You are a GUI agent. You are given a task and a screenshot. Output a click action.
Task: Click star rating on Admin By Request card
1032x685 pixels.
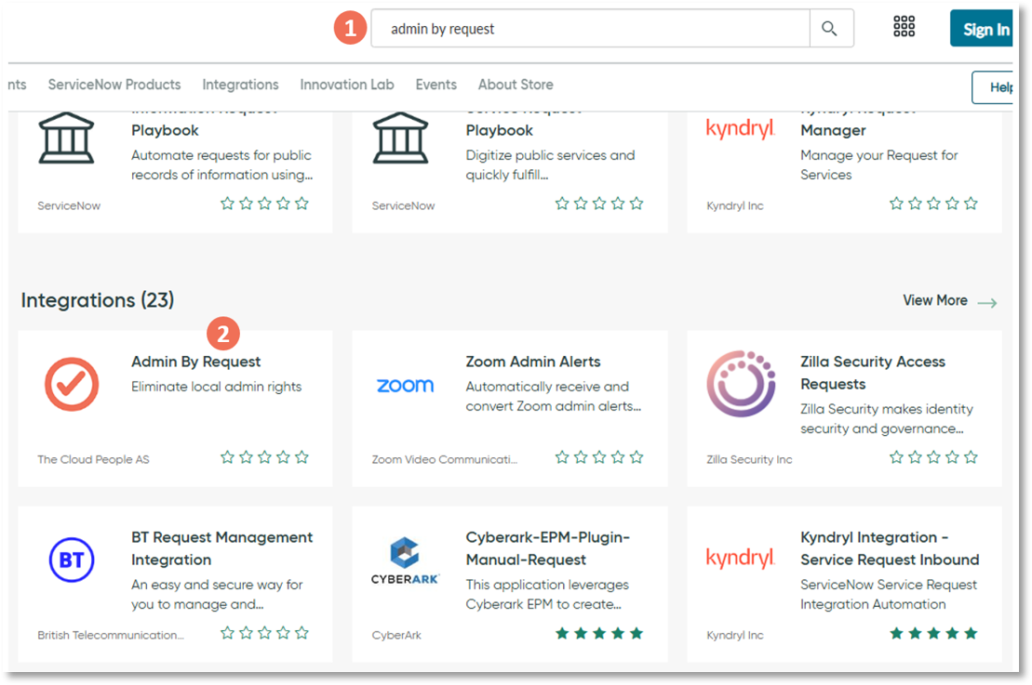click(264, 457)
